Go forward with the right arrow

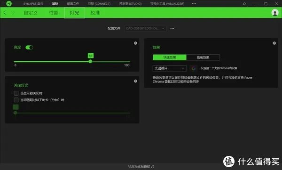coord(13,13)
